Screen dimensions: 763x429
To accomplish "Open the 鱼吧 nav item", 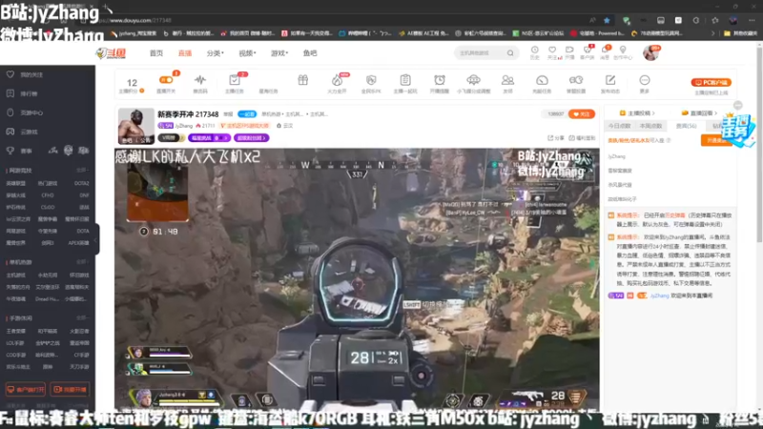I will coord(310,53).
